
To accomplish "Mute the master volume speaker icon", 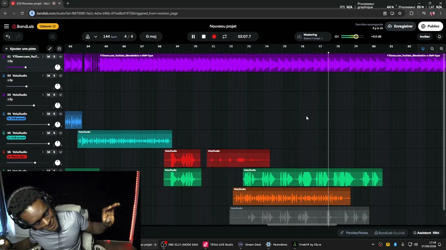I will point(337,36).
